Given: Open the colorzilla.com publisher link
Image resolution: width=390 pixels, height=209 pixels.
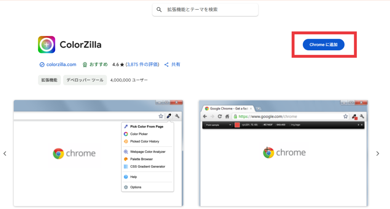Looking at the screenshot, I should click(x=61, y=65).
